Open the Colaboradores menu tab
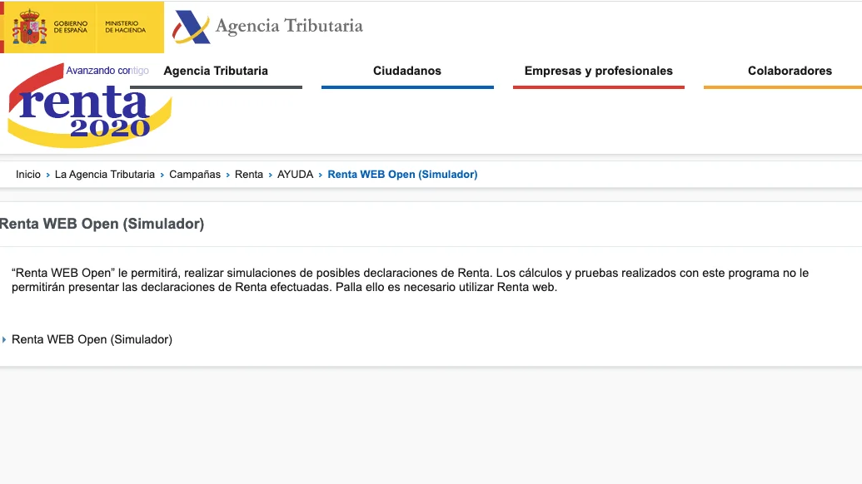 pos(790,71)
